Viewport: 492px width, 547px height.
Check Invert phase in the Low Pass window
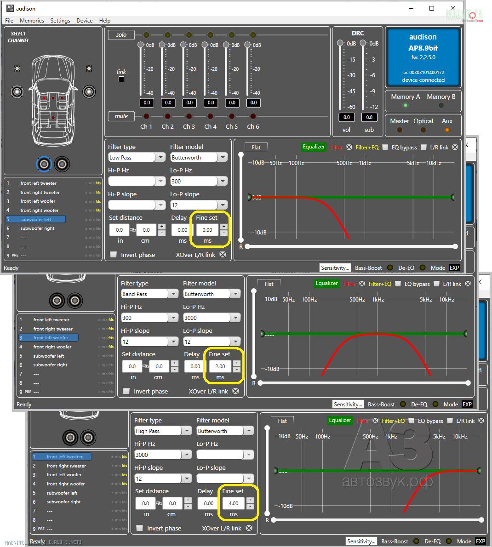[114, 255]
